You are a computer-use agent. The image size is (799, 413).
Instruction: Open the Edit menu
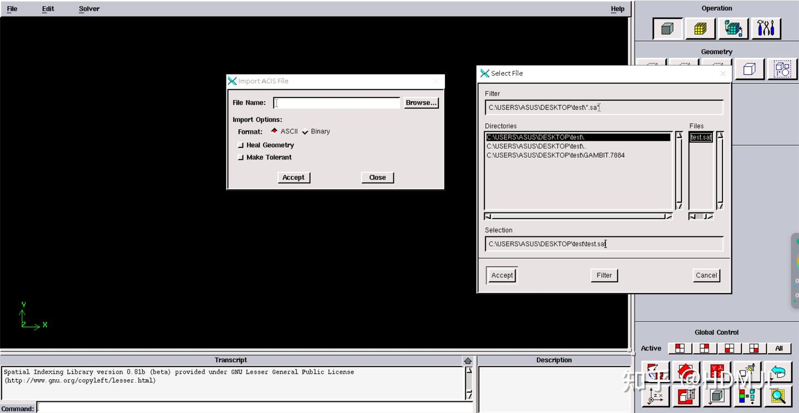point(48,9)
